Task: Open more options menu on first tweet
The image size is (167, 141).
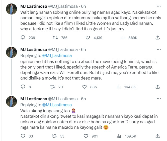Action: (x=159, y=6)
